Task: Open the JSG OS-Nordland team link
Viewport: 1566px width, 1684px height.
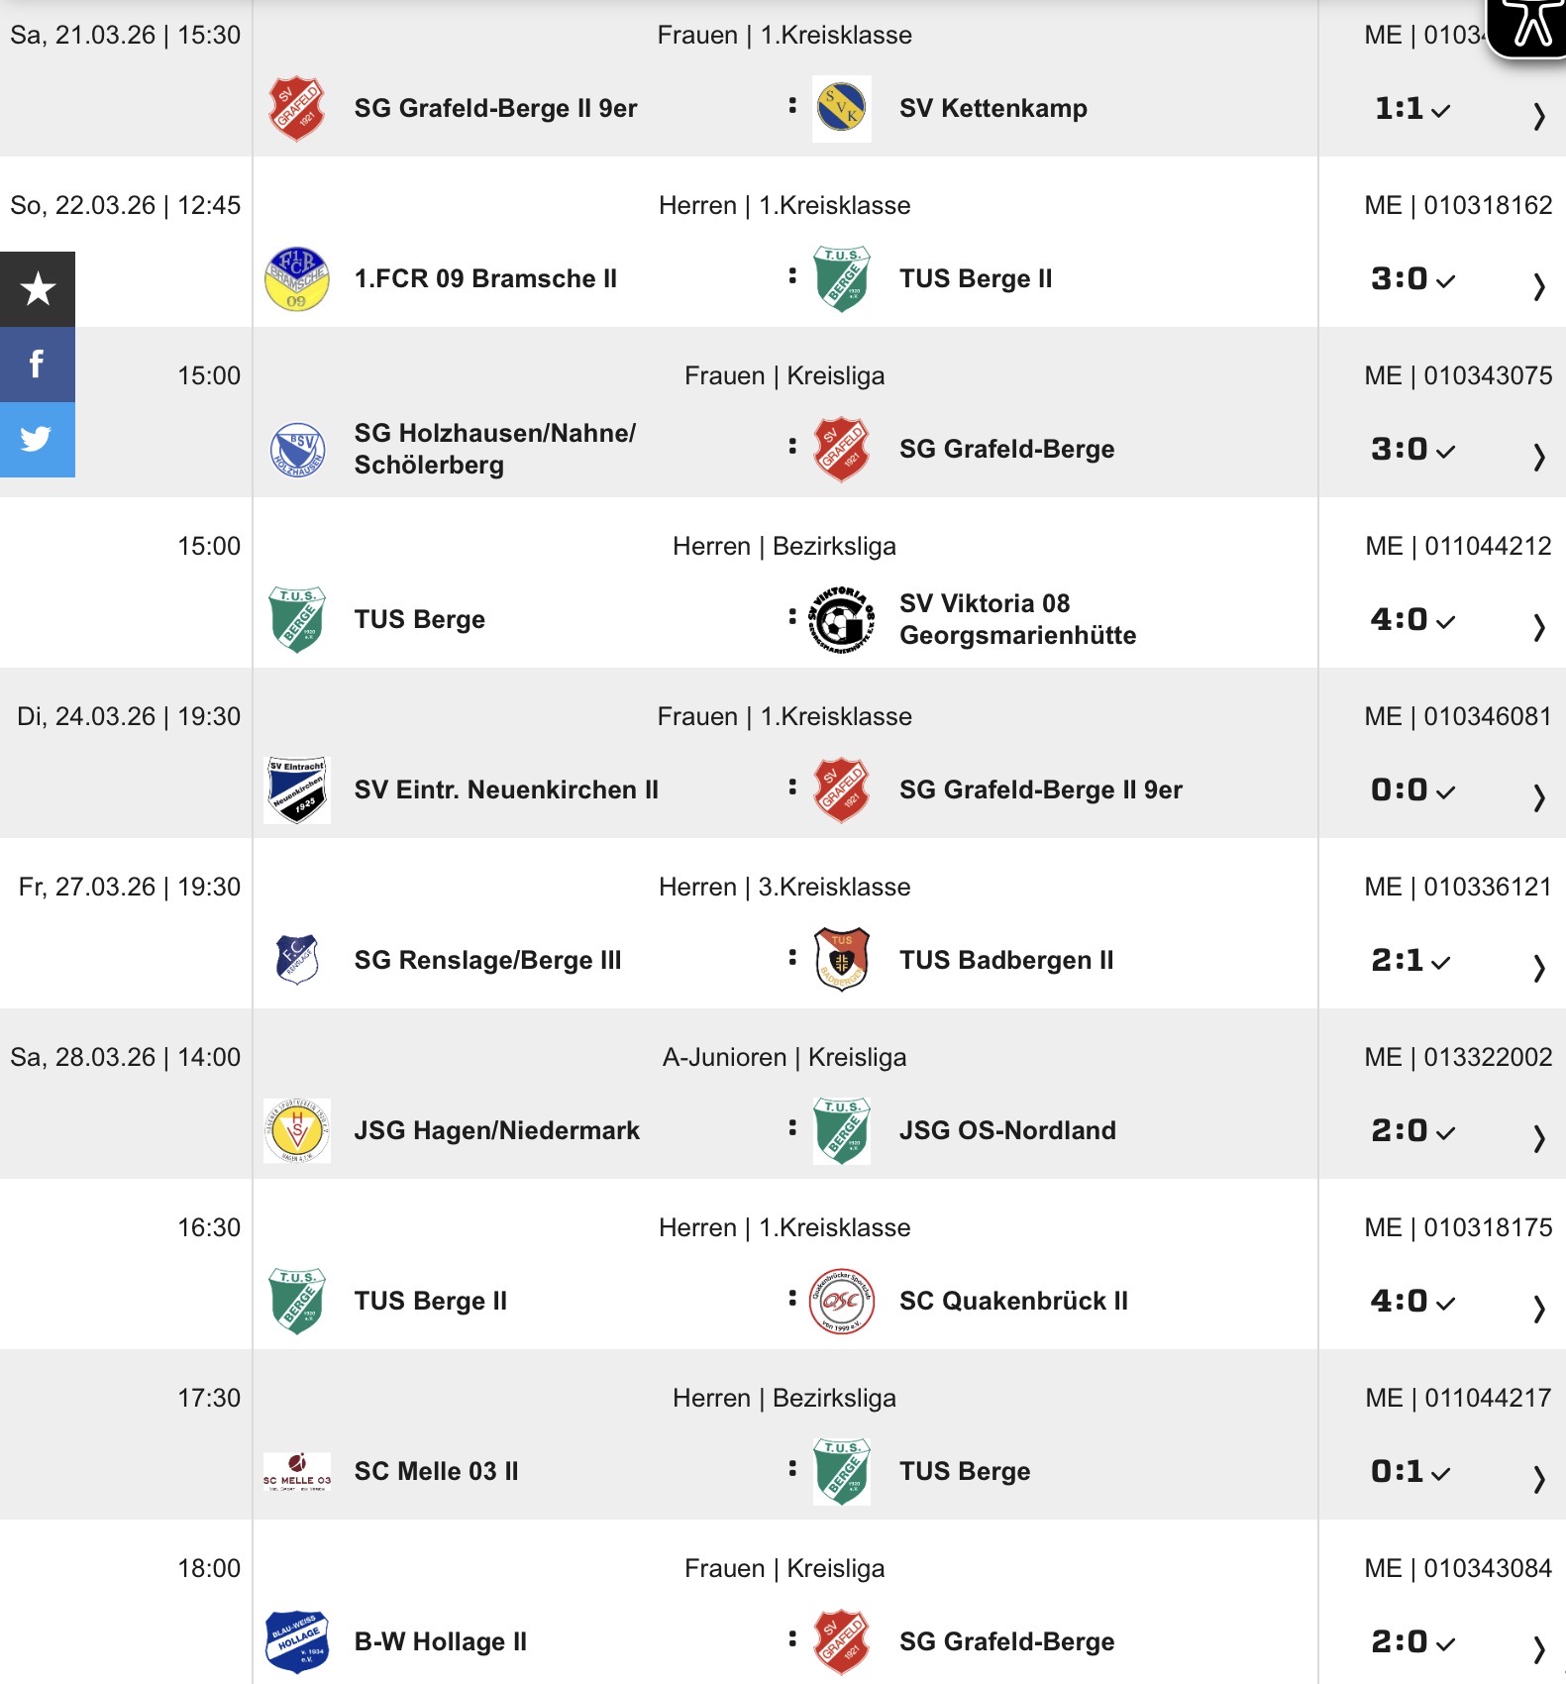Action: (x=1007, y=1130)
